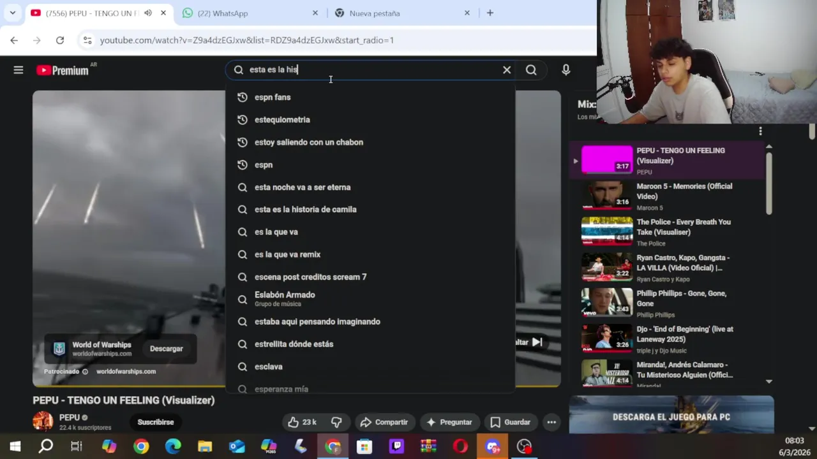Screen dimensions: 817x459
Task: Pick suggestion 'estrellita dónde estás'
Action: pyautogui.click(x=370, y=344)
